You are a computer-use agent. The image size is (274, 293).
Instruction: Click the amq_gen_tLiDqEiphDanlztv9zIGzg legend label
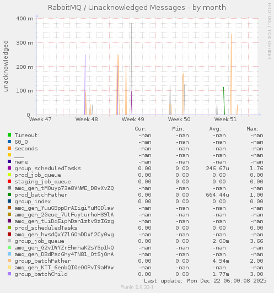click(x=64, y=221)
